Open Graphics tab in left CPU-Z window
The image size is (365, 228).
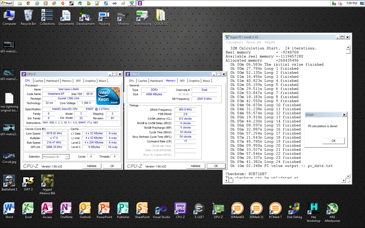(90, 81)
